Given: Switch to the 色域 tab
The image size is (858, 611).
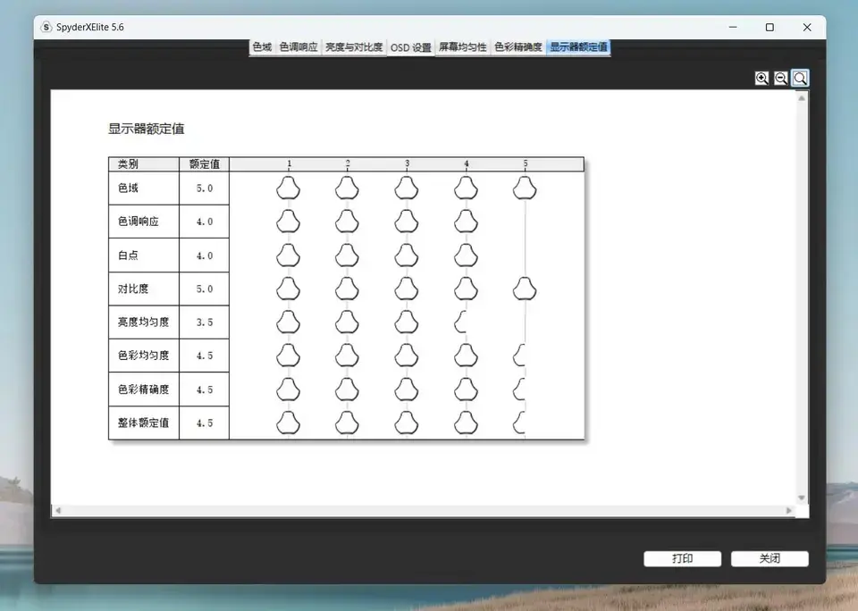Looking at the screenshot, I should [262, 47].
